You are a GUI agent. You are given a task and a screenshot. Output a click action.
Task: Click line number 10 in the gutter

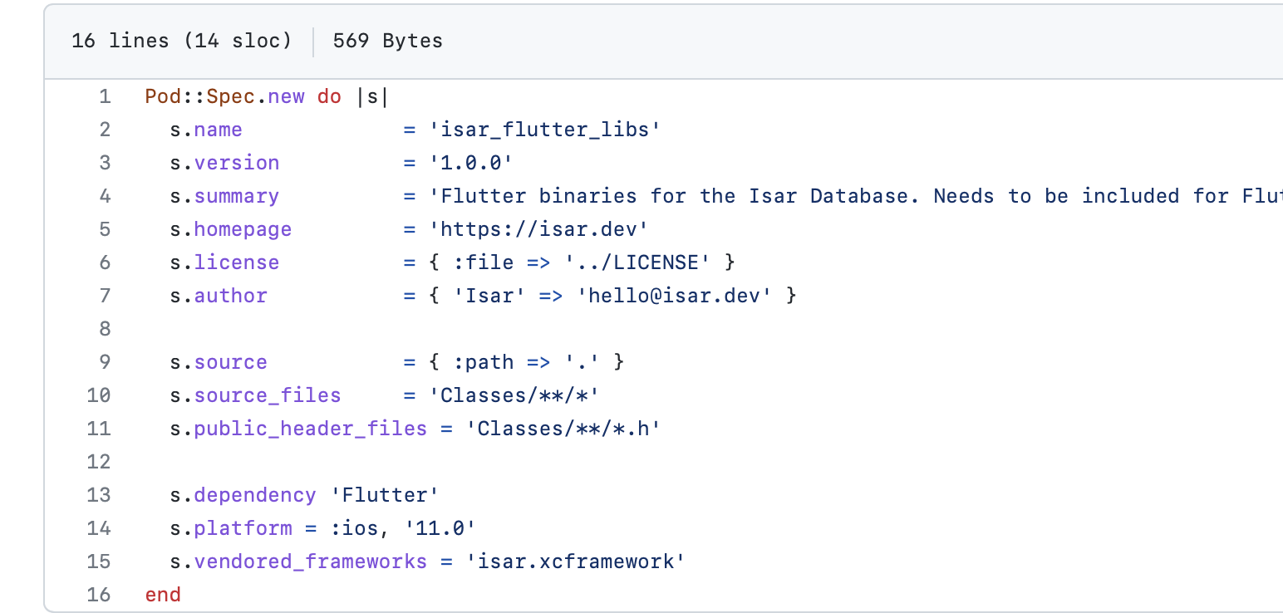99,395
